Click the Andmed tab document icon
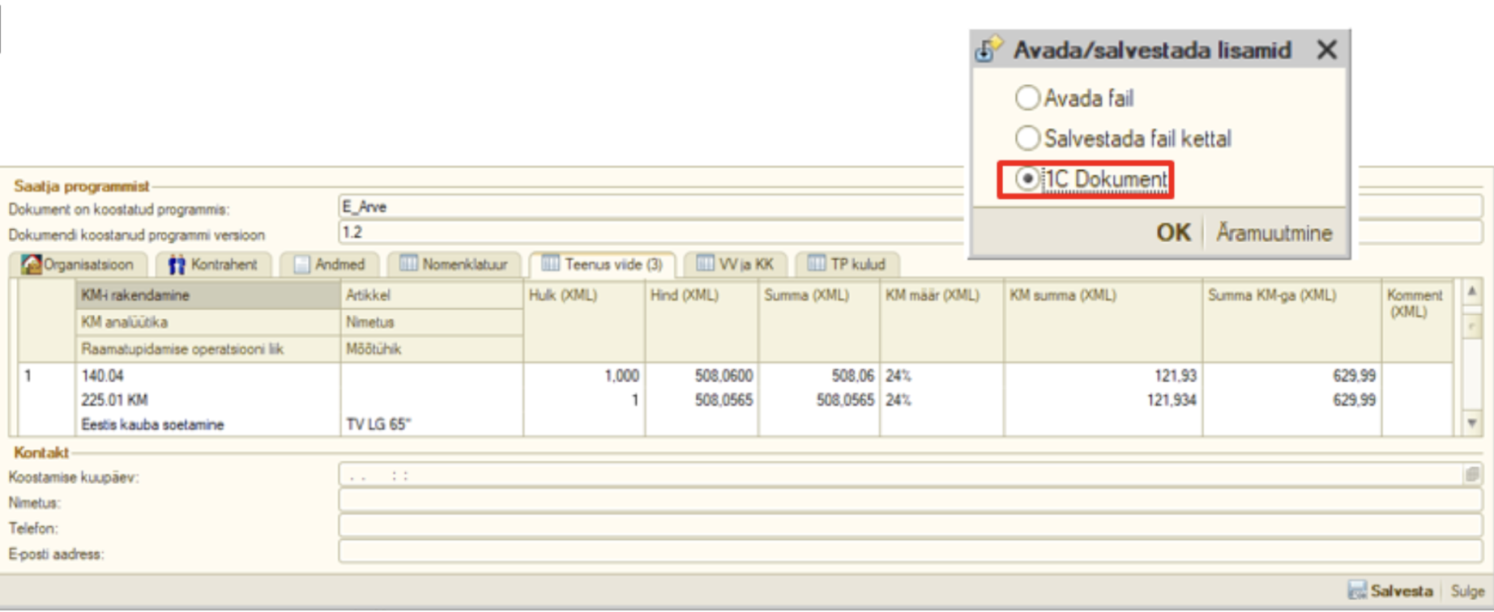This screenshot has height=612, width=1494. click(301, 265)
